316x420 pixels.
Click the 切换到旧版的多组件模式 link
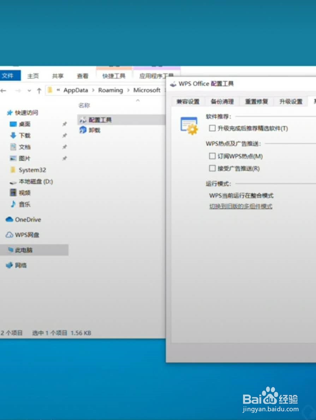241,206
